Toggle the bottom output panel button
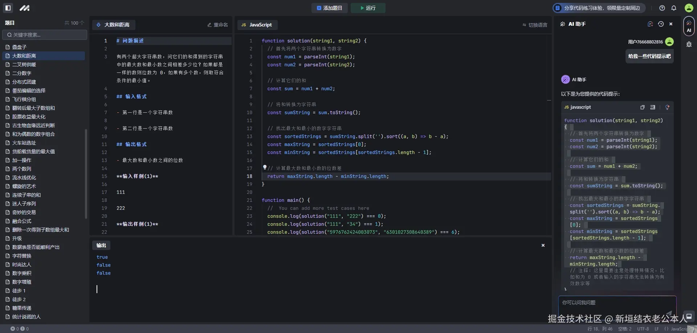Screen dimensions: 697x333 click(689, 316)
